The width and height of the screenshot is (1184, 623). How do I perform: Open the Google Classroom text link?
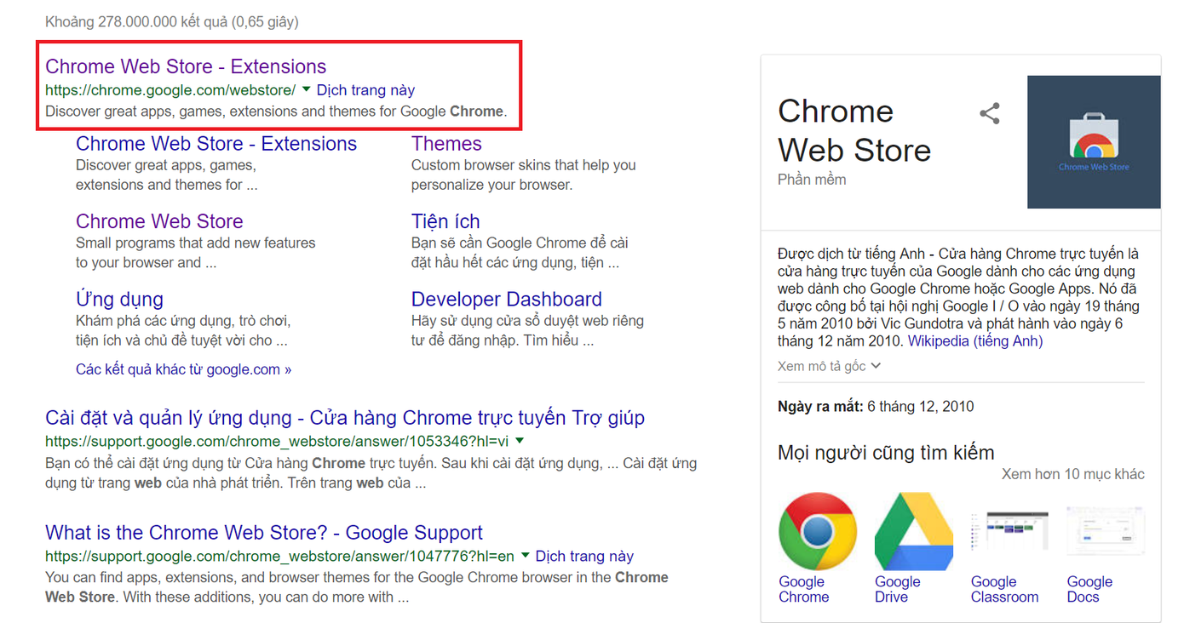(1004, 589)
